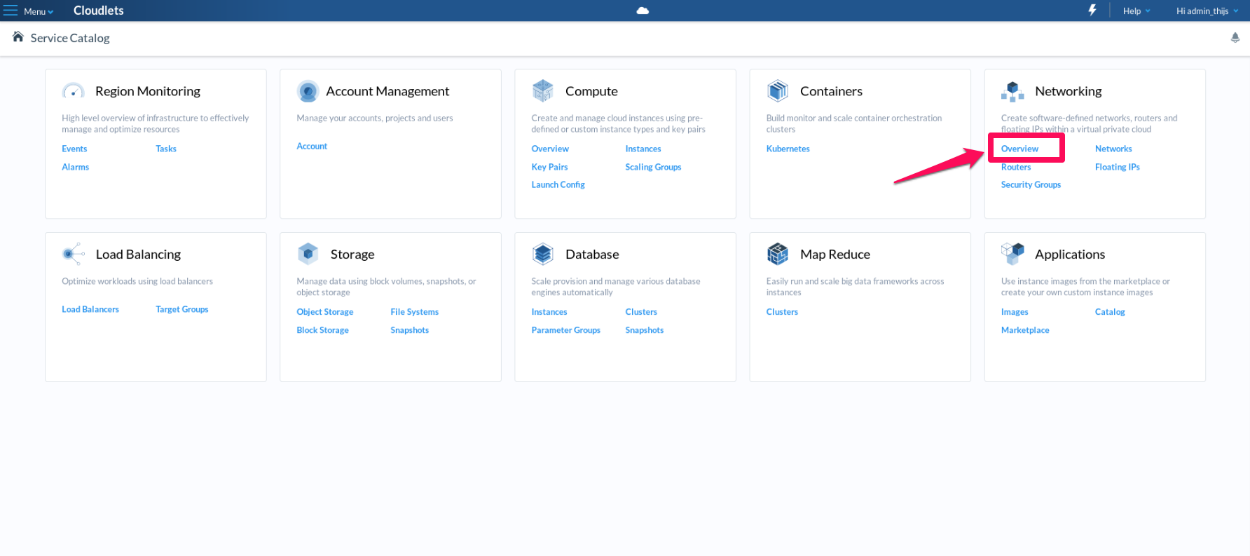Click the cloud icon in top bar

tap(643, 11)
